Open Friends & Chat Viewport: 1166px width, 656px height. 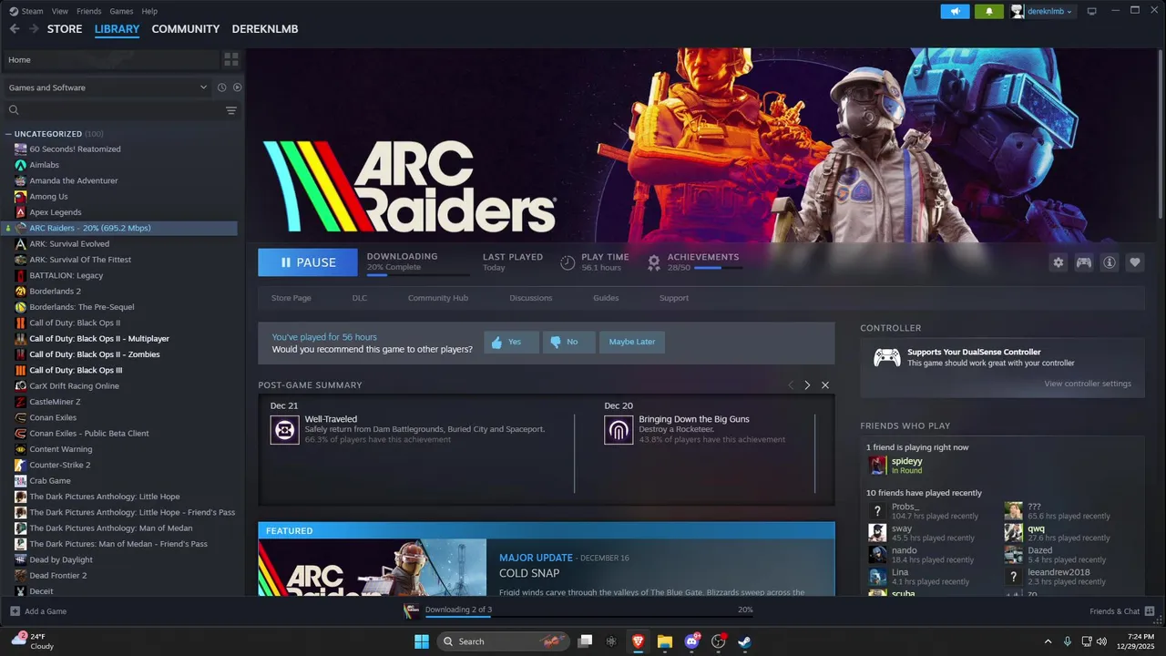(x=1122, y=611)
